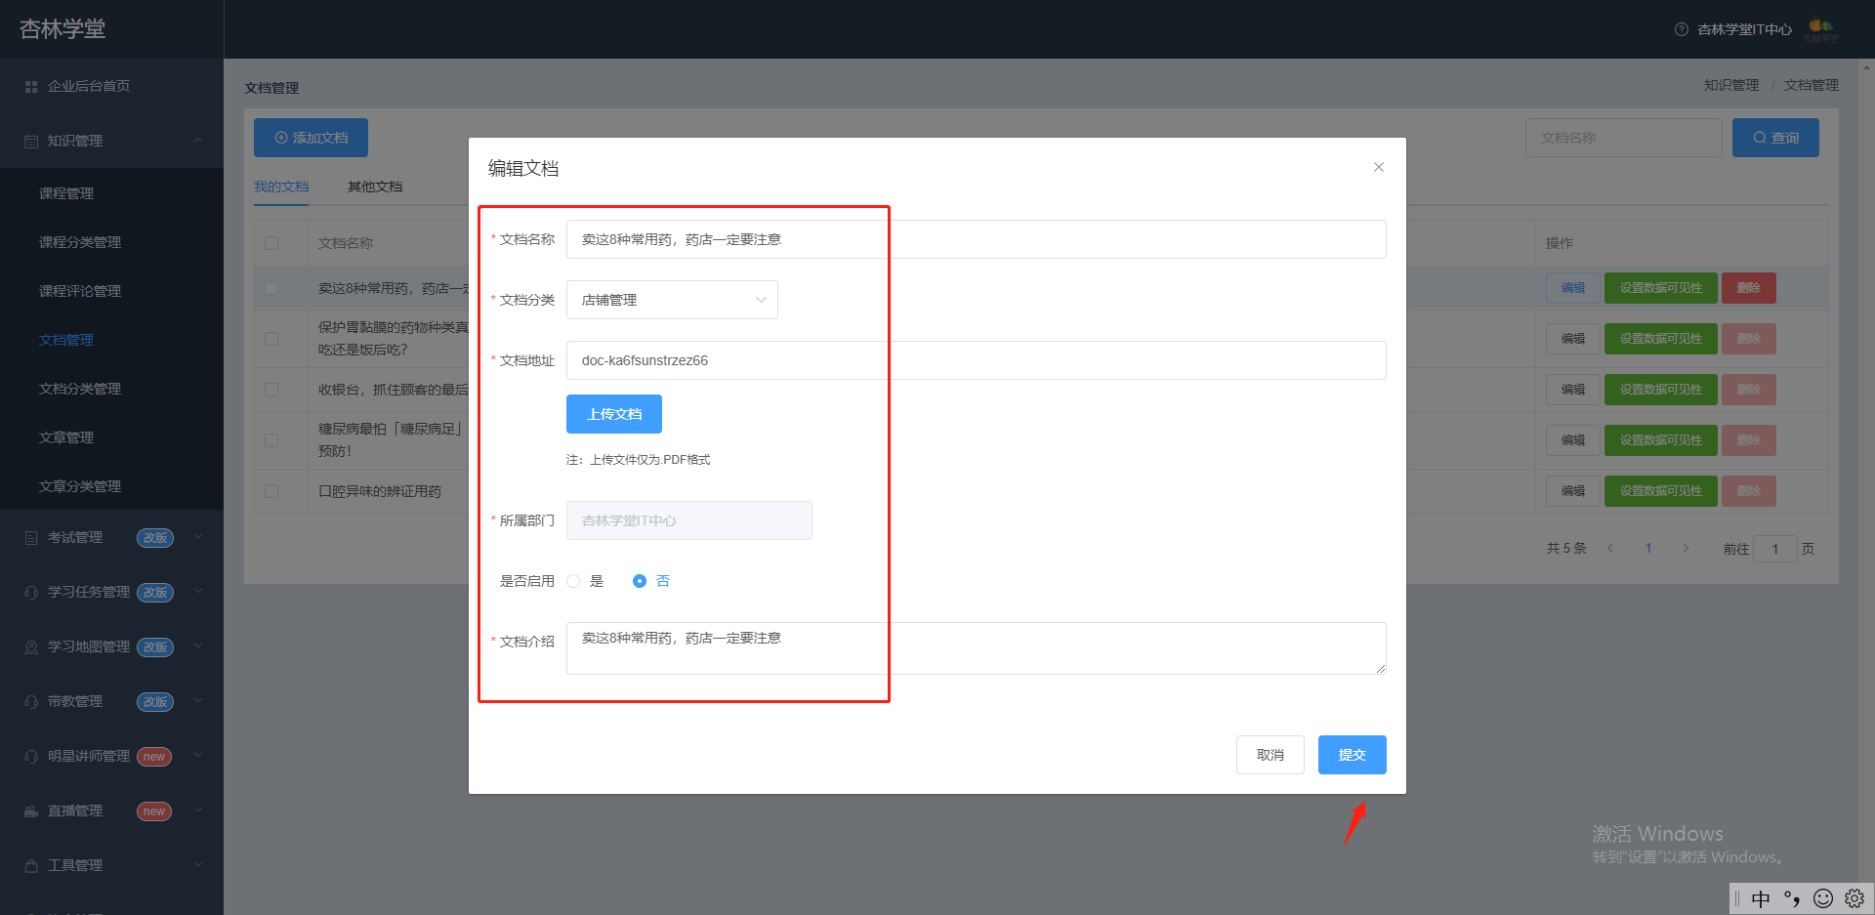Image resolution: width=1875 pixels, height=915 pixels.
Task: Click the 明星讲师管理 sidebar icon
Action: tap(31, 757)
